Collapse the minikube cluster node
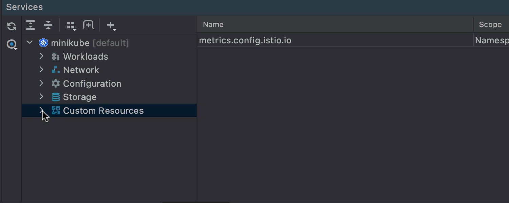This screenshot has width=509, height=203. [30, 43]
